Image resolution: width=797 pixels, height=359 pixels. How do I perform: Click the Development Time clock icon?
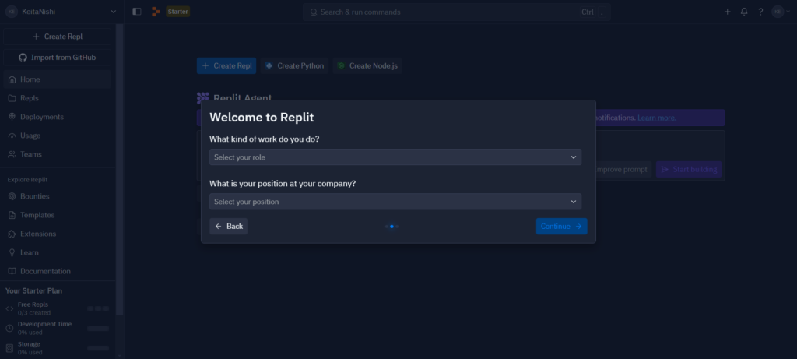pyautogui.click(x=9, y=328)
